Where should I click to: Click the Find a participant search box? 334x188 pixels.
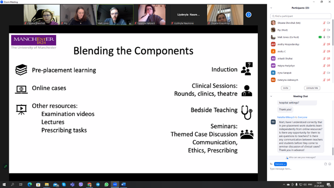tap(301, 16)
